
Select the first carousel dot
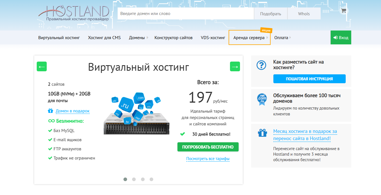[x=125, y=179]
